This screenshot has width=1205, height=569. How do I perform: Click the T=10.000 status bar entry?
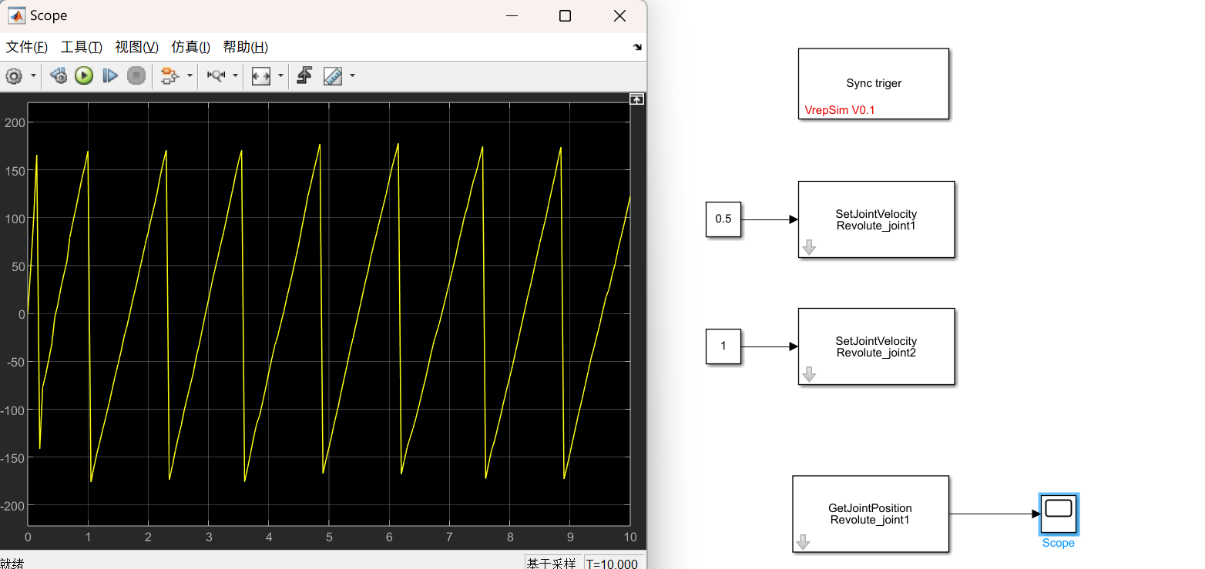click(x=612, y=564)
